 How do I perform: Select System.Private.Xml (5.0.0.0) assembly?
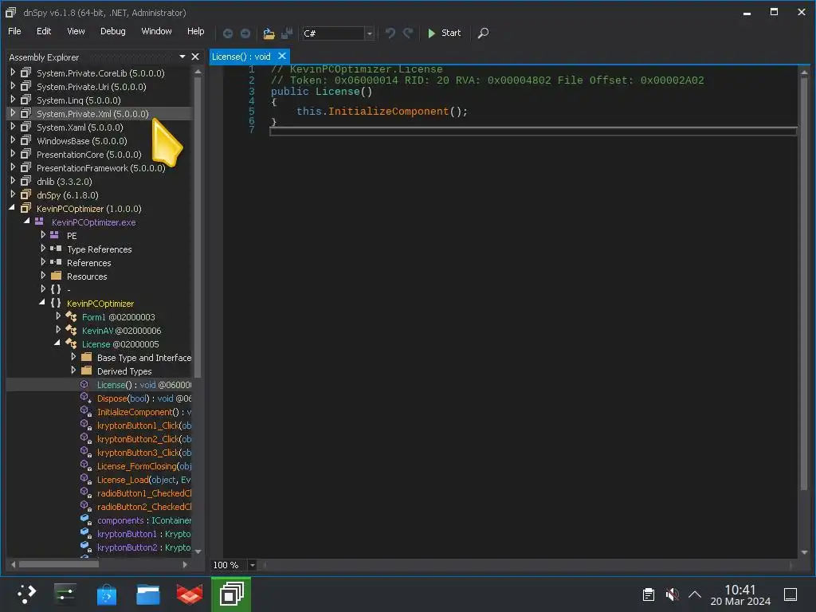pos(92,113)
